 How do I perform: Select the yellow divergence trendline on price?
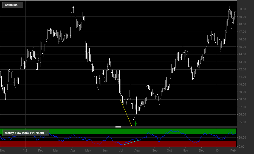coord(126,112)
